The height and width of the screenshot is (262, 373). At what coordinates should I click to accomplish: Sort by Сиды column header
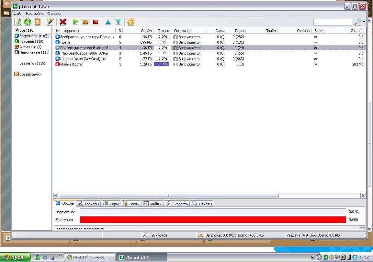pyautogui.click(x=217, y=31)
